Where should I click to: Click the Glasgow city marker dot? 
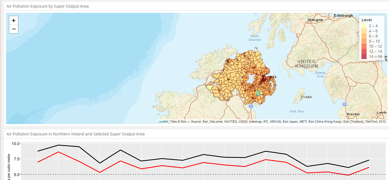point(308,22)
